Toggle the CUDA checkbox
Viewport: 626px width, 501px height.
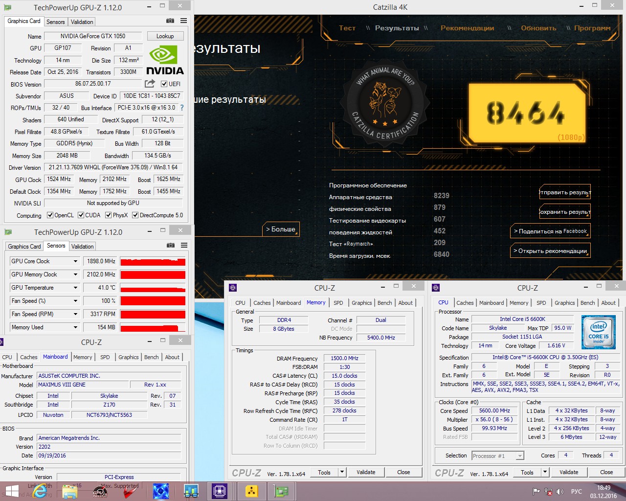pyautogui.click(x=81, y=215)
